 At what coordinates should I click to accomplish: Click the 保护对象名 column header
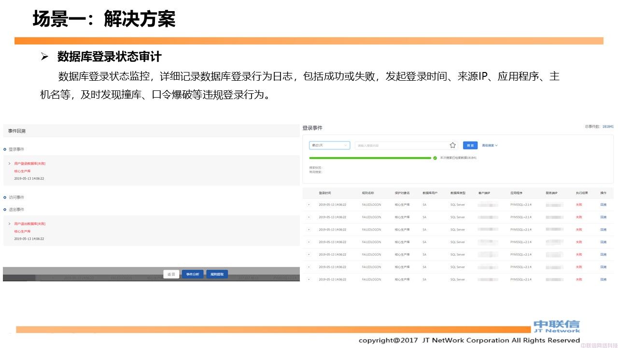[402, 193]
